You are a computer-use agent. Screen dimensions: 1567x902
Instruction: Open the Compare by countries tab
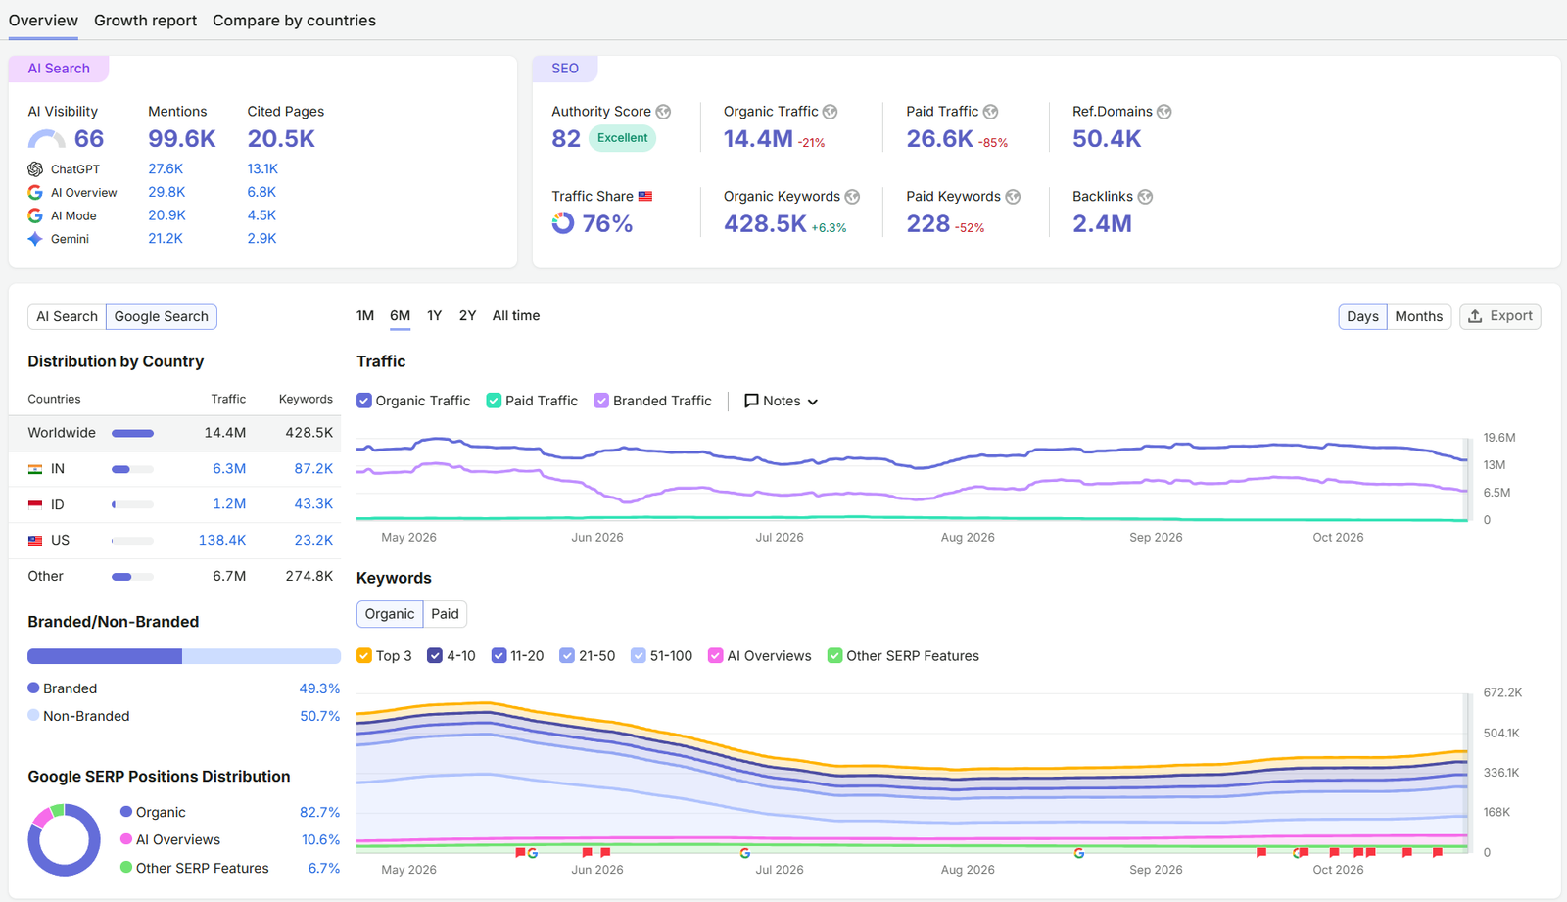coord(294,21)
